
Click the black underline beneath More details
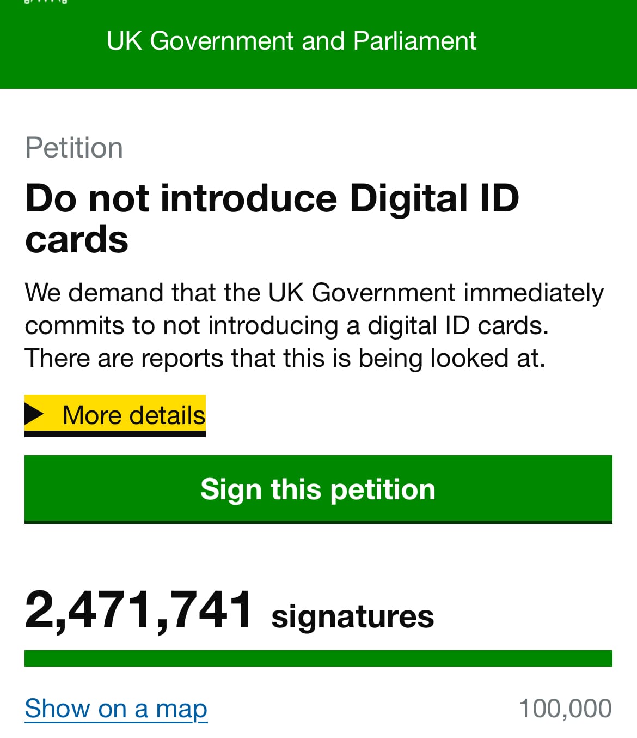tap(115, 434)
